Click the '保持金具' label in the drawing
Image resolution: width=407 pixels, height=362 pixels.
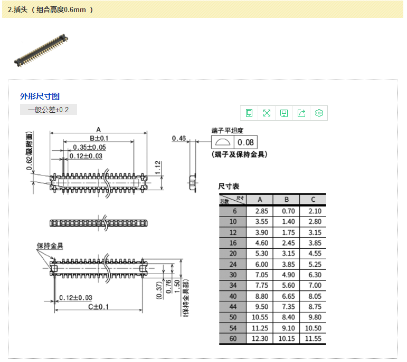point(50,246)
